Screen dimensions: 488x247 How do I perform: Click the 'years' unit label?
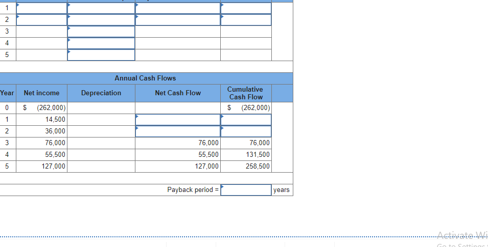point(282,190)
